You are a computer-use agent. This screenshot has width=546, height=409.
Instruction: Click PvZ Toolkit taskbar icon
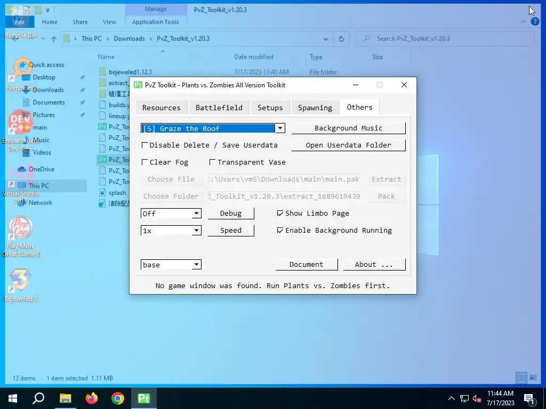[144, 398]
